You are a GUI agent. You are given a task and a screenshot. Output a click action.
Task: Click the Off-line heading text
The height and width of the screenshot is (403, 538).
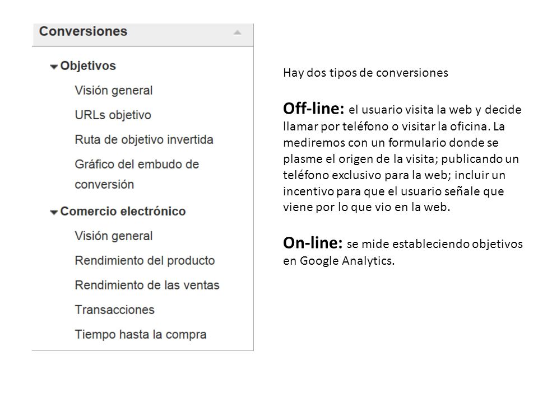point(314,108)
